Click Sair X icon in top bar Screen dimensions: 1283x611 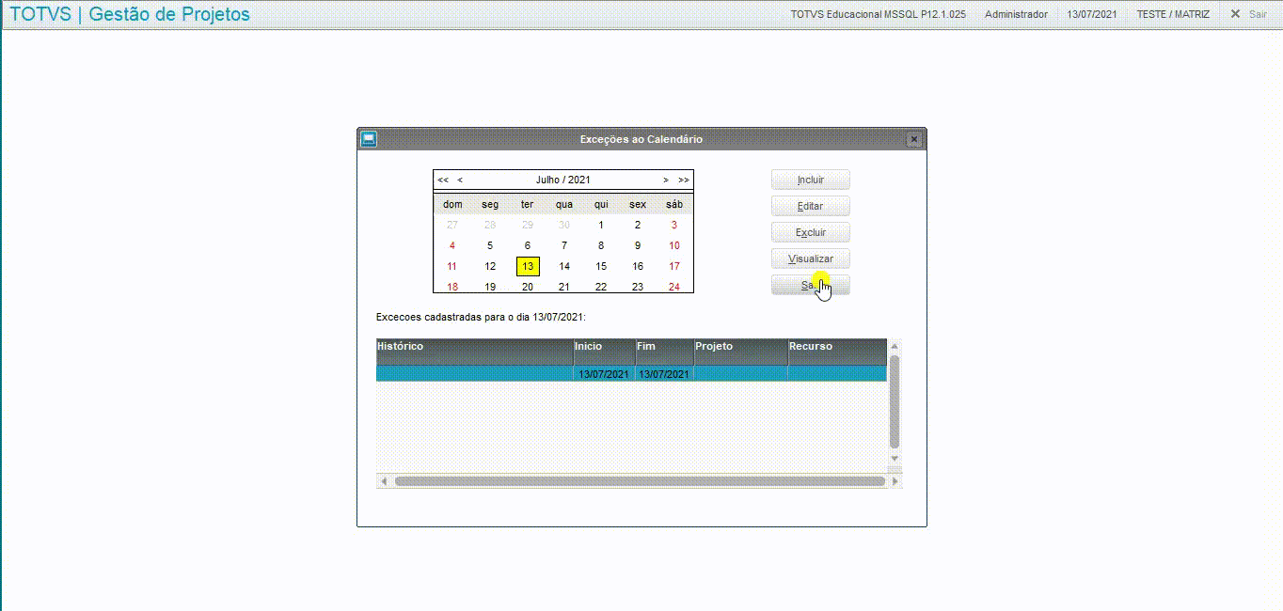tap(1236, 14)
